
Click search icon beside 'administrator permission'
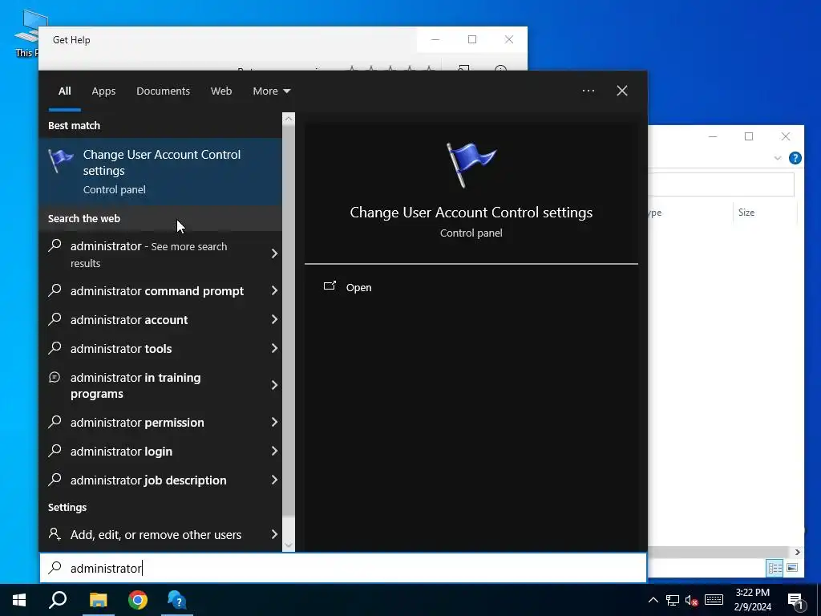[x=55, y=422]
